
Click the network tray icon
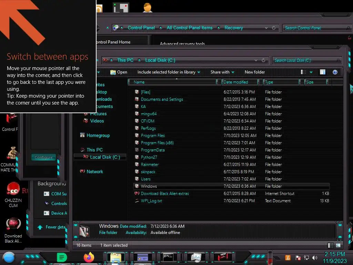tap(306, 257)
